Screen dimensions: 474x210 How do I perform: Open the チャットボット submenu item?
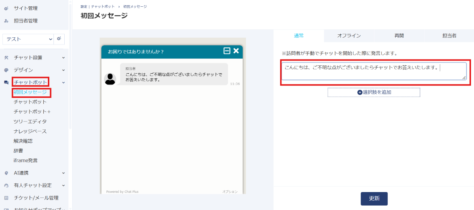tap(30, 102)
